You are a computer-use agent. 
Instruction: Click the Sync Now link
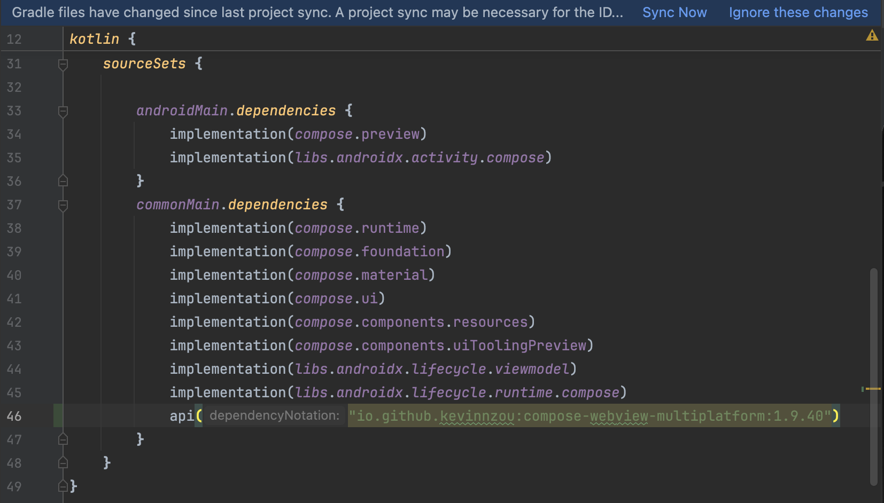coord(674,13)
